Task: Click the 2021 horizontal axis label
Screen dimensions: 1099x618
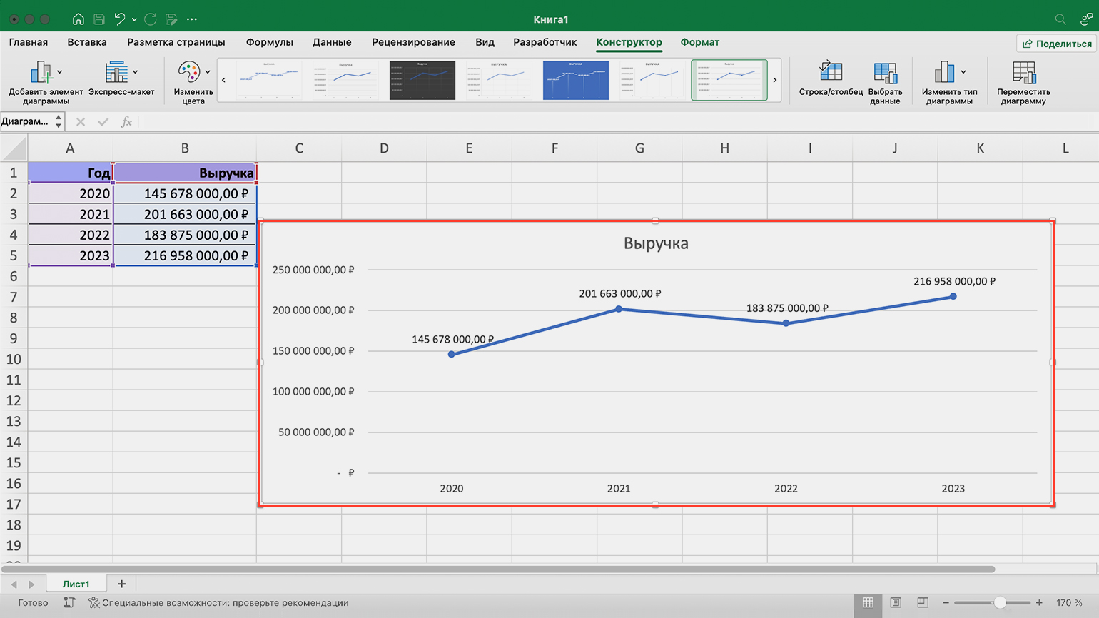Action: [x=619, y=488]
